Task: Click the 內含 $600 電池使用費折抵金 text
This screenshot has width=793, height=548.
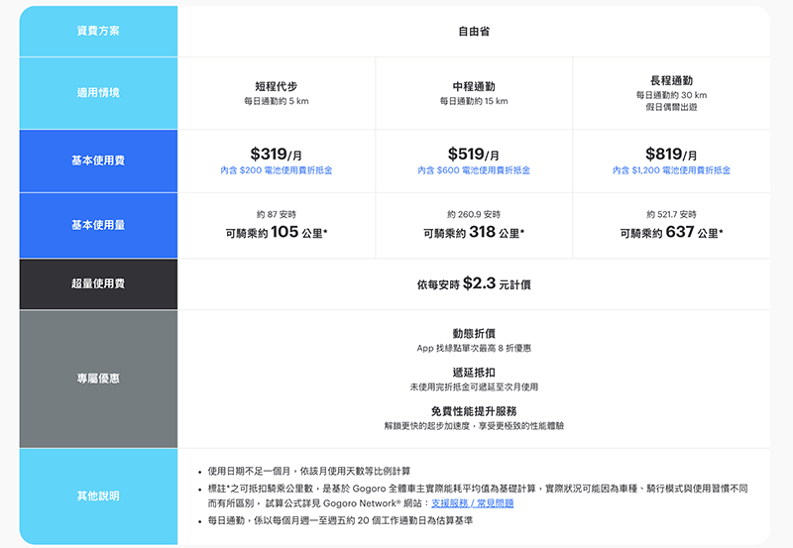Action: click(474, 170)
